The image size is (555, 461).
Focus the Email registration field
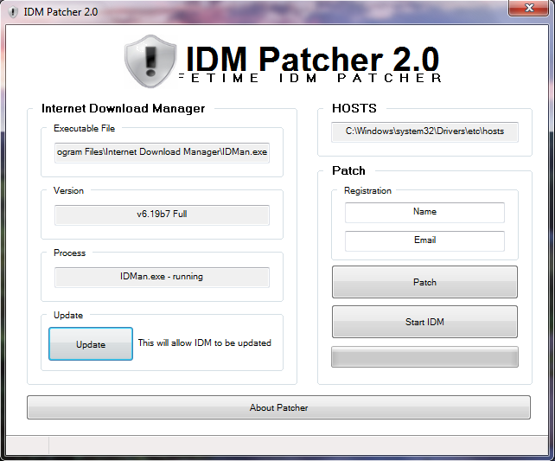[424, 240]
